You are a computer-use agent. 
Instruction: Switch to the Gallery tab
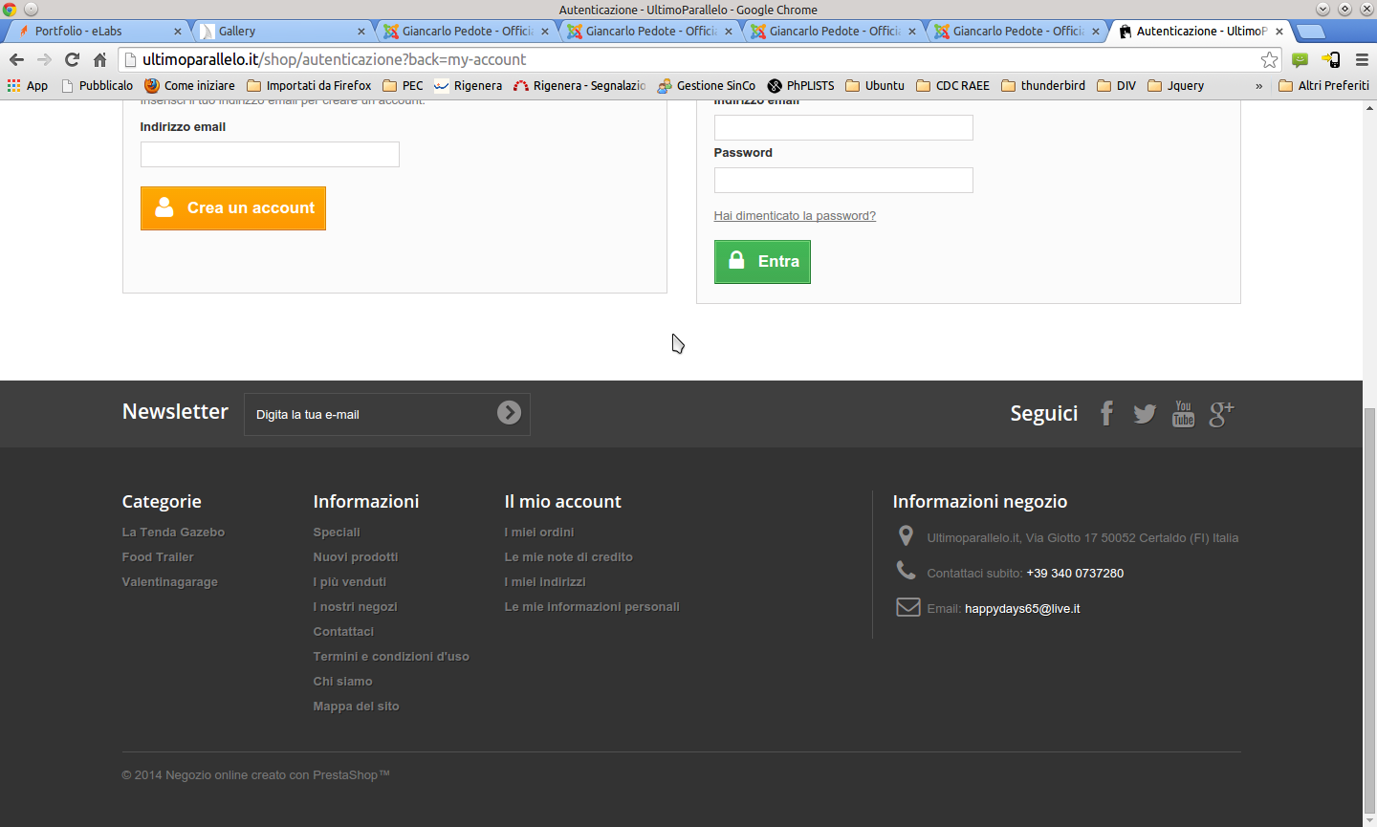(x=283, y=32)
